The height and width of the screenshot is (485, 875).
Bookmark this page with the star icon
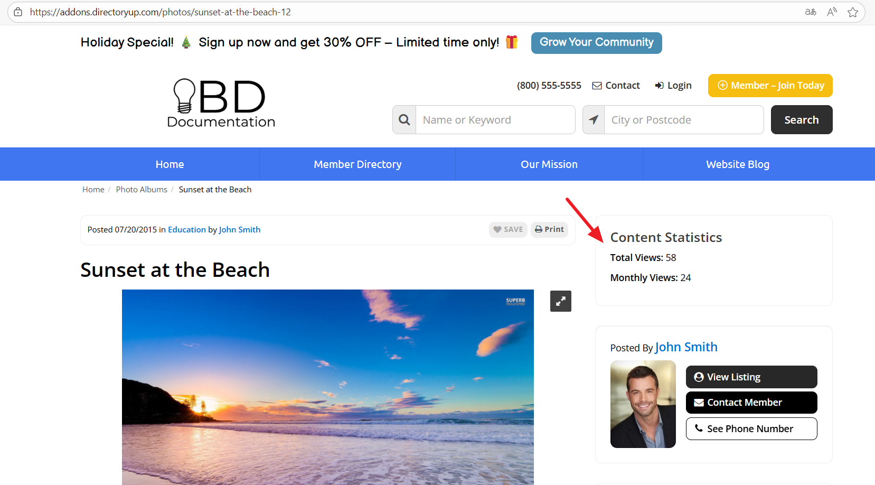tap(852, 12)
